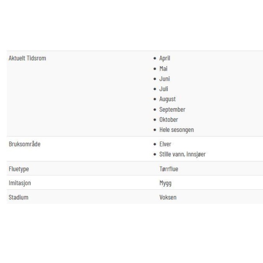The width and height of the screenshot is (263, 263).
Task: Select the Imitasjon row label
Action: point(20,183)
